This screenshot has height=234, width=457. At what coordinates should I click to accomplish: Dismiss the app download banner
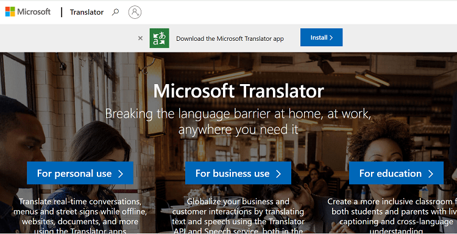[140, 38]
